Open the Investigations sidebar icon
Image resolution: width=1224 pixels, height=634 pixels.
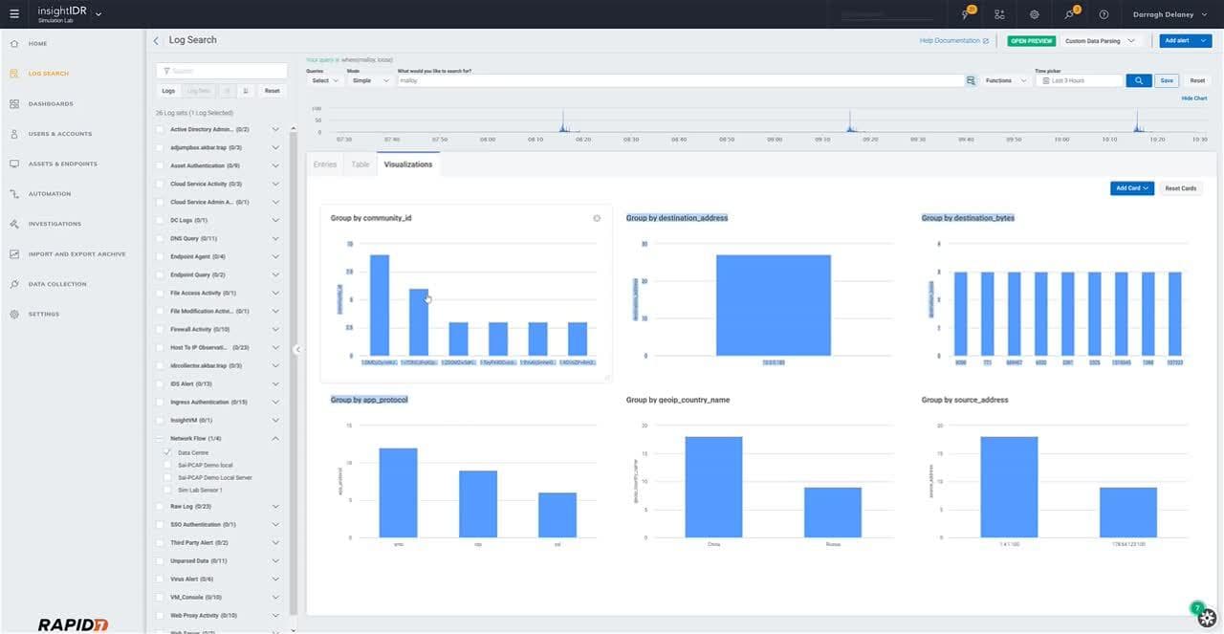click(x=14, y=224)
